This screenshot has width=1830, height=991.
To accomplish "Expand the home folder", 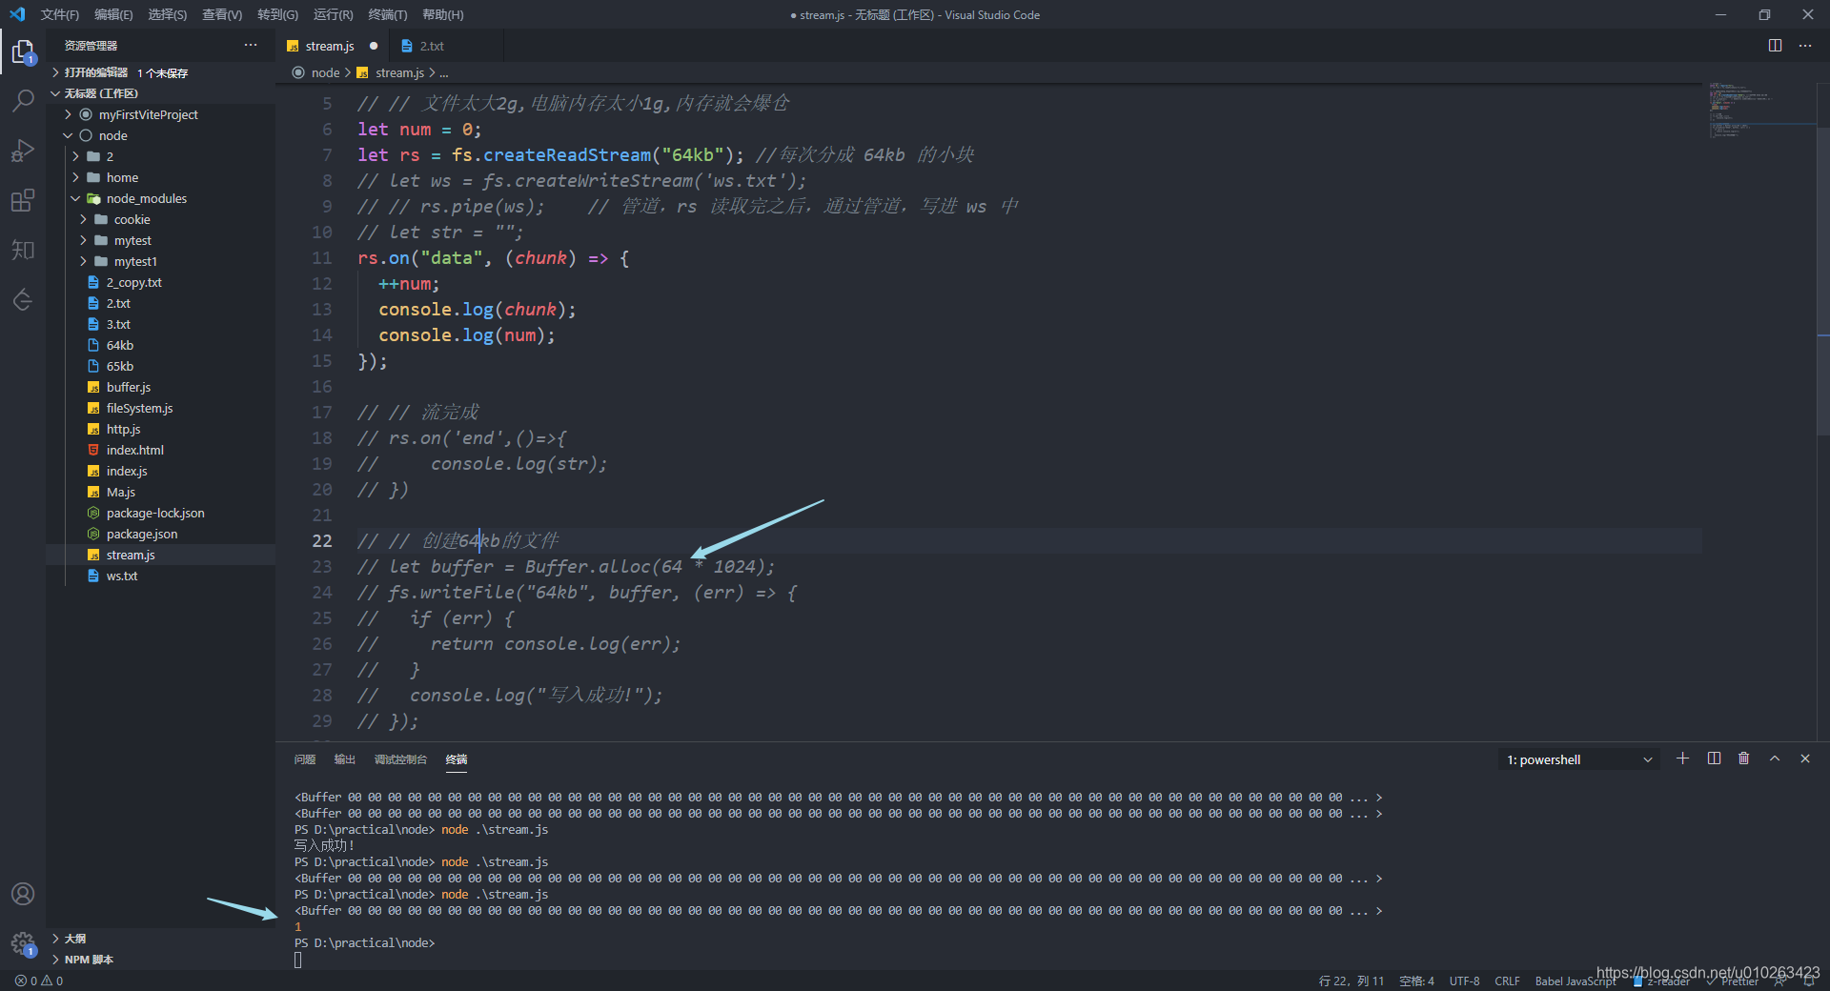I will 75,177.
